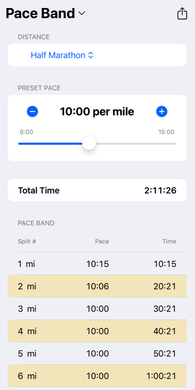This screenshot has height=390, width=195.
Task: Select the highlighted 2 mi split
Action: point(97,286)
